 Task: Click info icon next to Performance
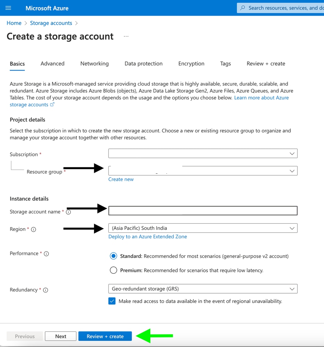46,254
